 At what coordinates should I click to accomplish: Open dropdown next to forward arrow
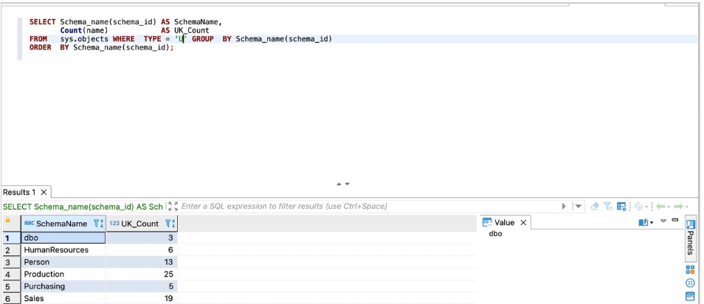coord(687,207)
